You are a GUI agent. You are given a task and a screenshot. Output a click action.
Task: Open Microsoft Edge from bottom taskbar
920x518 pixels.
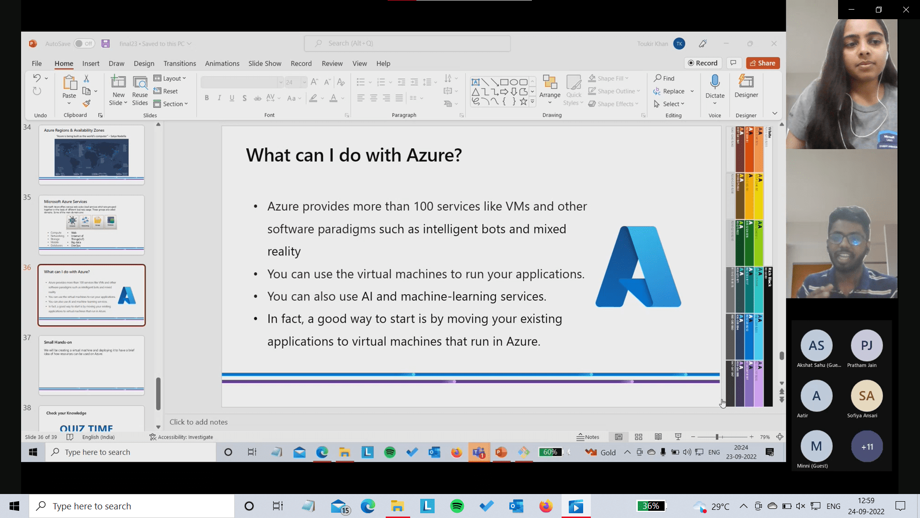(x=368, y=506)
